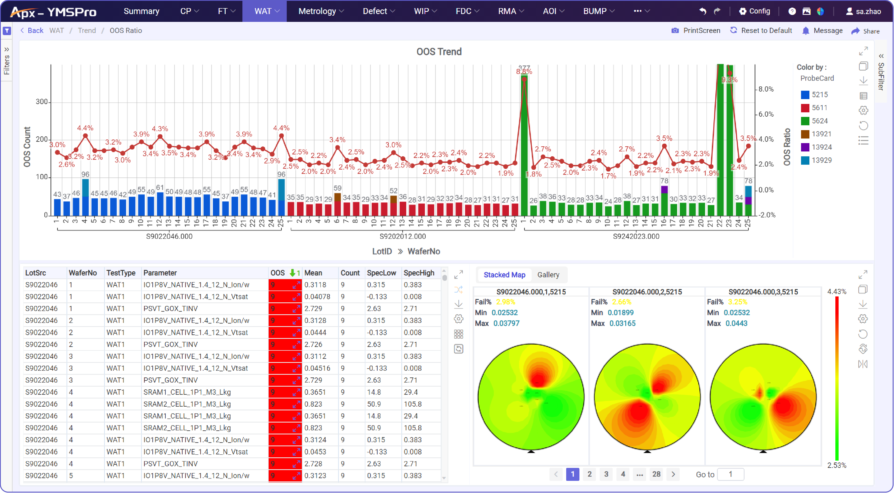The image size is (894, 493).
Task: Open the more options ellipsis dropdown
Action: [x=640, y=11]
